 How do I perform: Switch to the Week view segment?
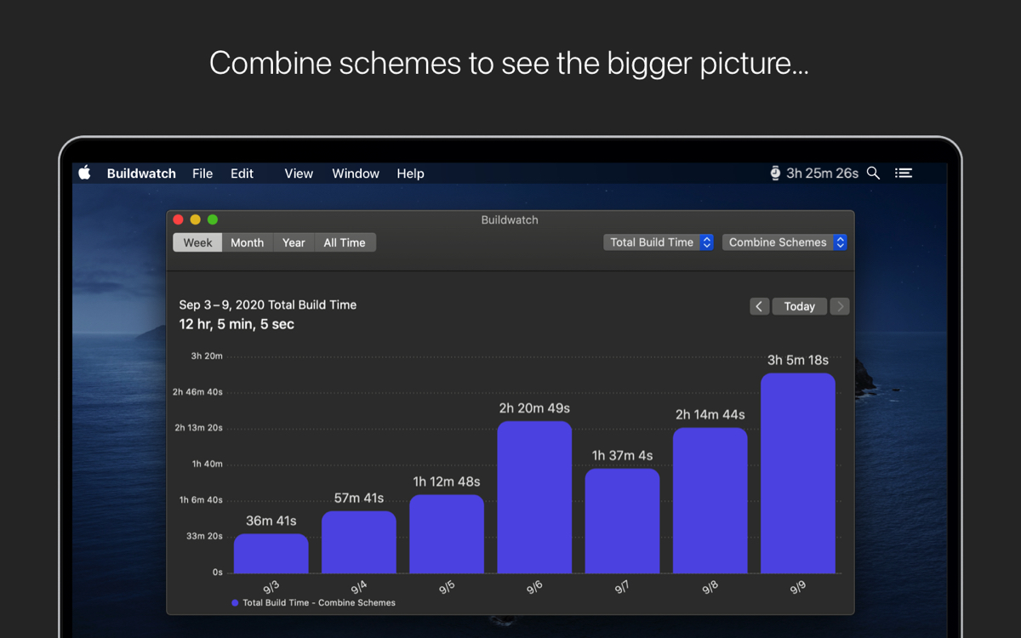tap(197, 242)
